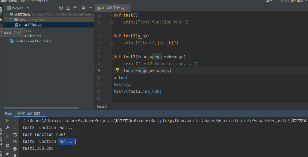308x157 pixels.
Task: Open the Project view mode dropdown
Action: pyautogui.click(x=28, y=8)
